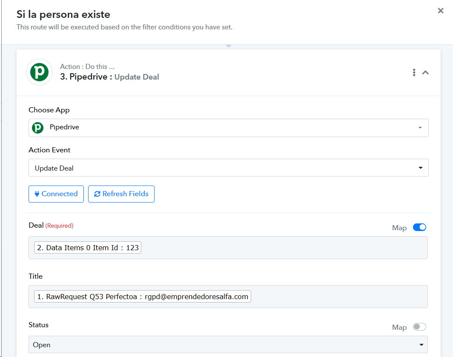
Task: Open the three-dot action options menu
Action: click(x=414, y=72)
